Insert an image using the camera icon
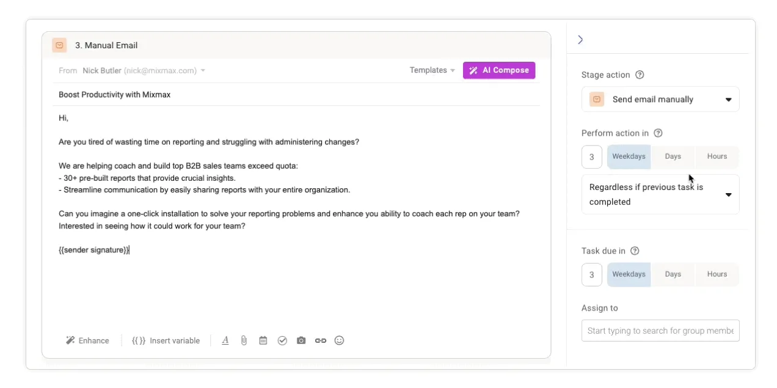This screenshot has height=388, width=777. click(301, 340)
